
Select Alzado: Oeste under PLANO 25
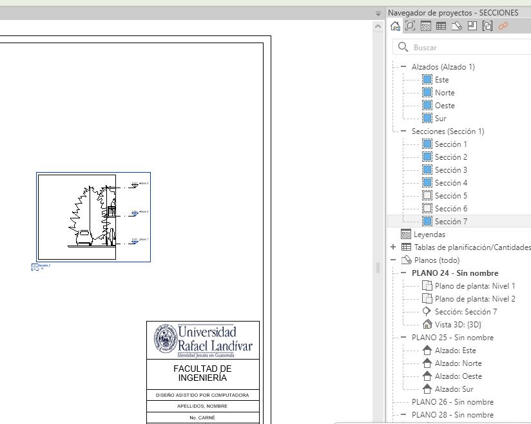click(458, 376)
